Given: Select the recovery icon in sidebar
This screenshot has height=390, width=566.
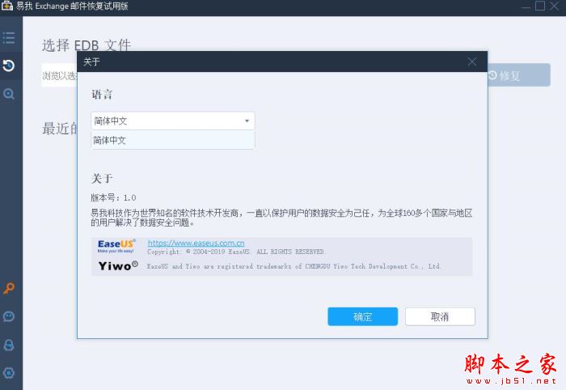Looking at the screenshot, I should click(x=9, y=66).
